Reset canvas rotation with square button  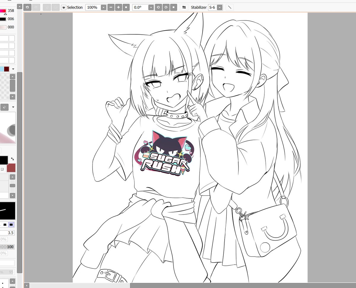coord(174,7)
